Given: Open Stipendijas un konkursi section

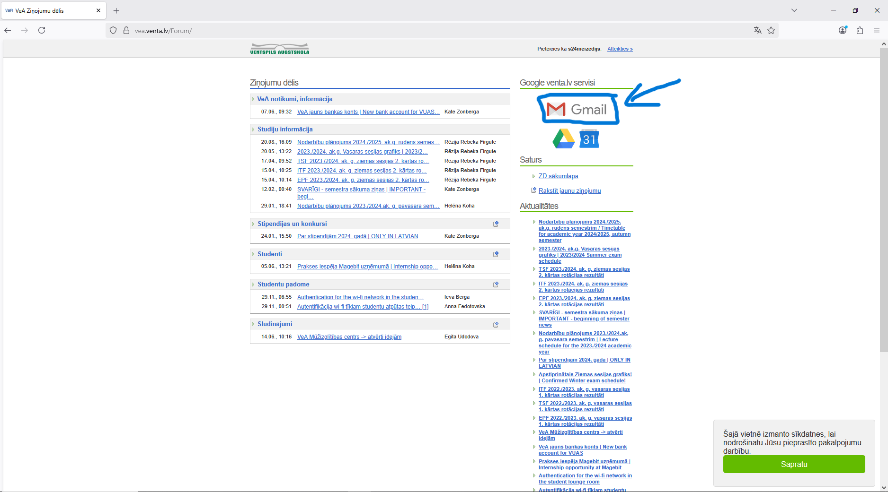Looking at the screenshot, I should point(292,224).
